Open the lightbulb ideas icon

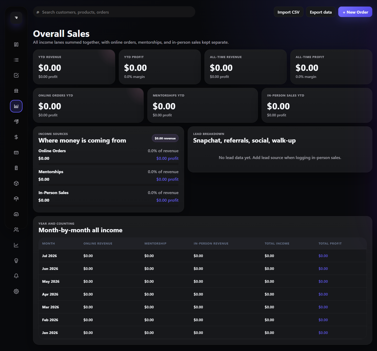[x=16, y=261]
